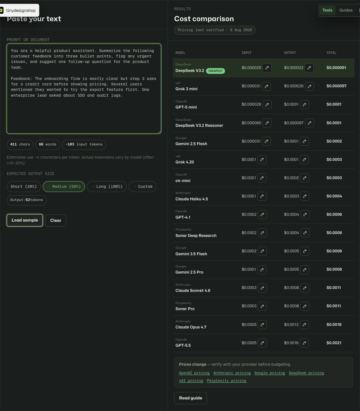Edit GPT-4.1 input price
The height and width of the screenshot is (411, 360).
[x=262, y=214]
